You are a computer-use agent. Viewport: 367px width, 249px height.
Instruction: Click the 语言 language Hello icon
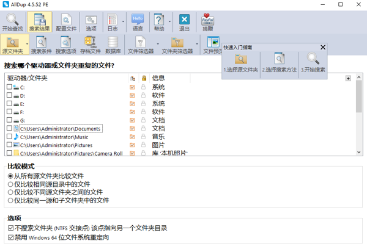138,23
